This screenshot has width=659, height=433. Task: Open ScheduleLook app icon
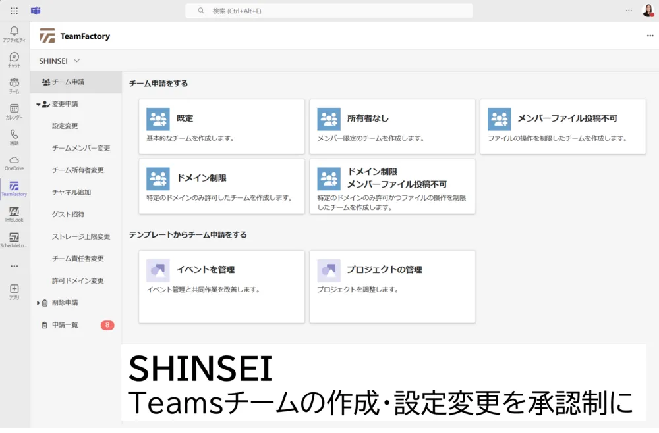point(14,240)
